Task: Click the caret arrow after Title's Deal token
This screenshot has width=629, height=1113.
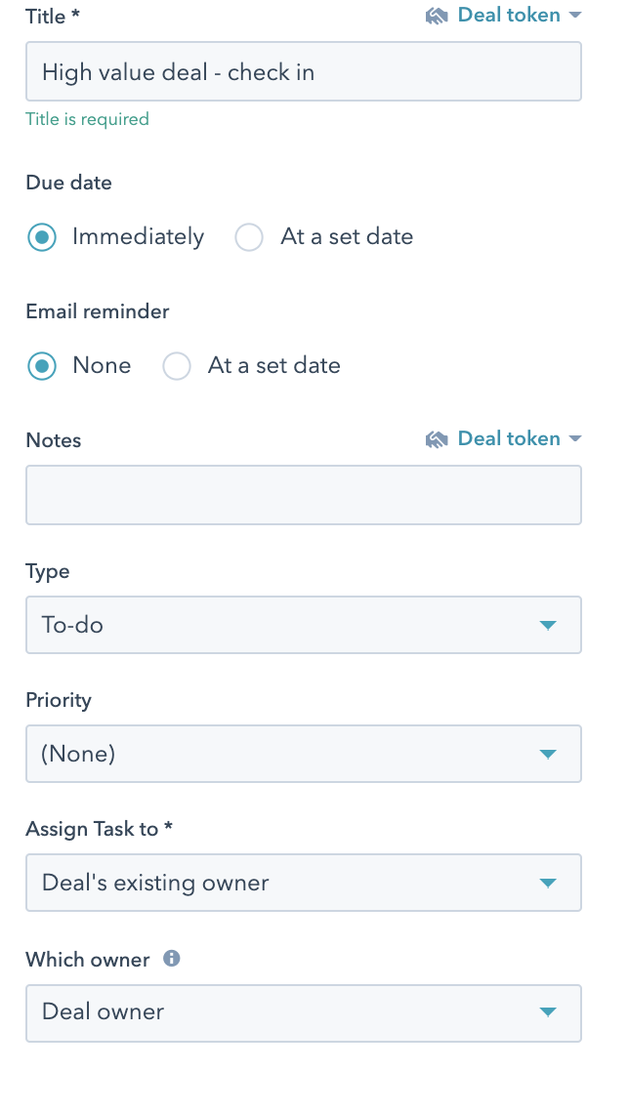Action: (x=574, y=16)
